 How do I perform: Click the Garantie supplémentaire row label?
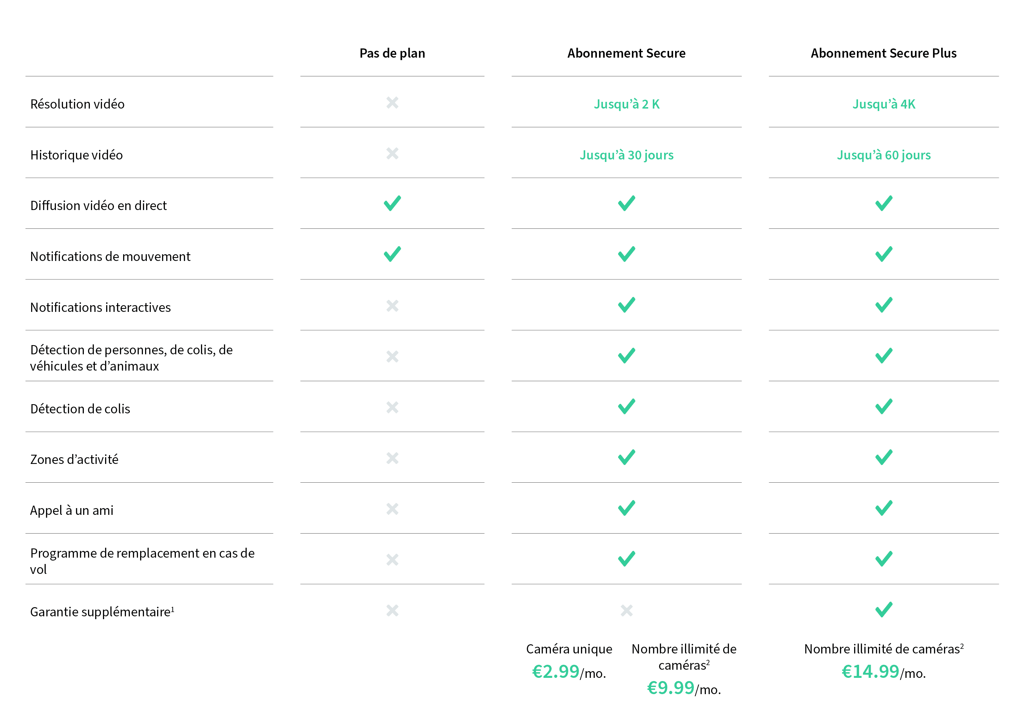pyautogui.click(x=102, y=612)
